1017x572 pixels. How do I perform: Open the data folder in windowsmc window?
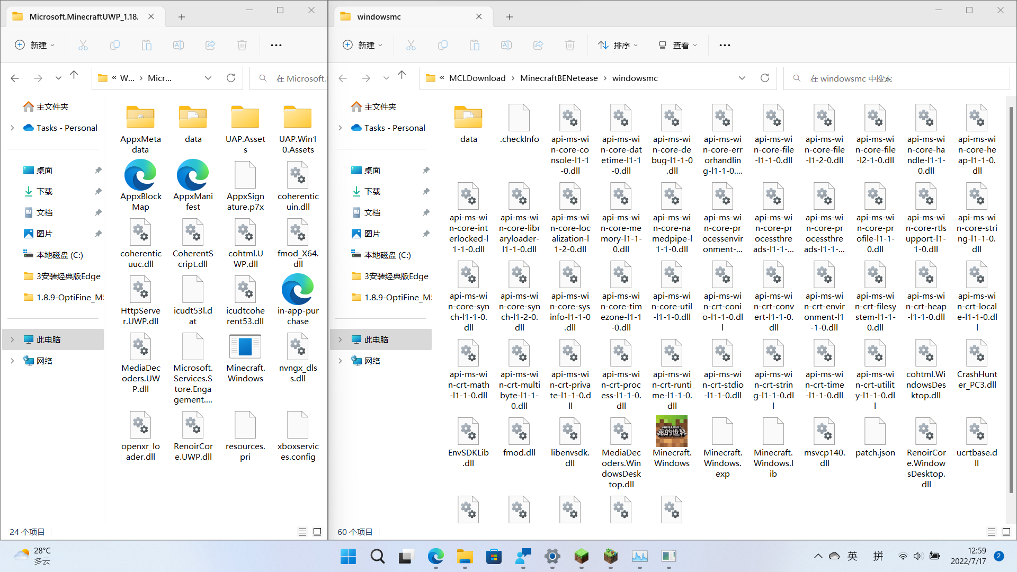click(x=468, y=124)
